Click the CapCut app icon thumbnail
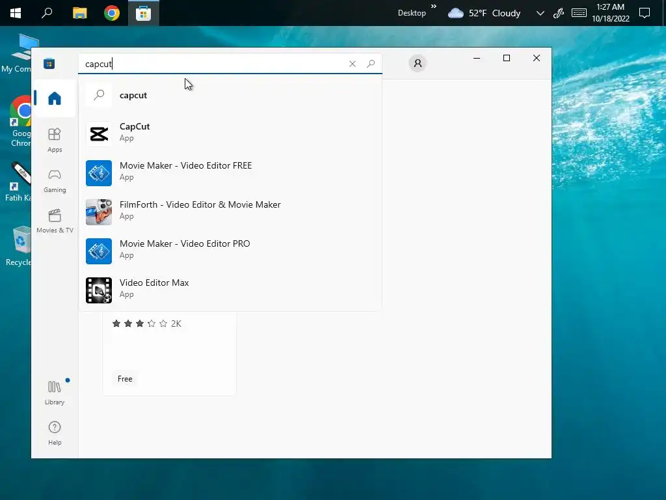Viewport: 666px width, 500px height. 99,134
